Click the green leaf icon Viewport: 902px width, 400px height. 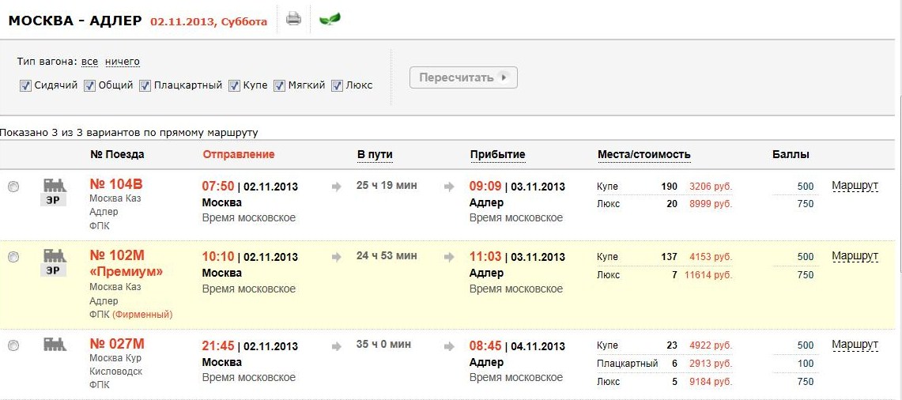click(329, 19)
